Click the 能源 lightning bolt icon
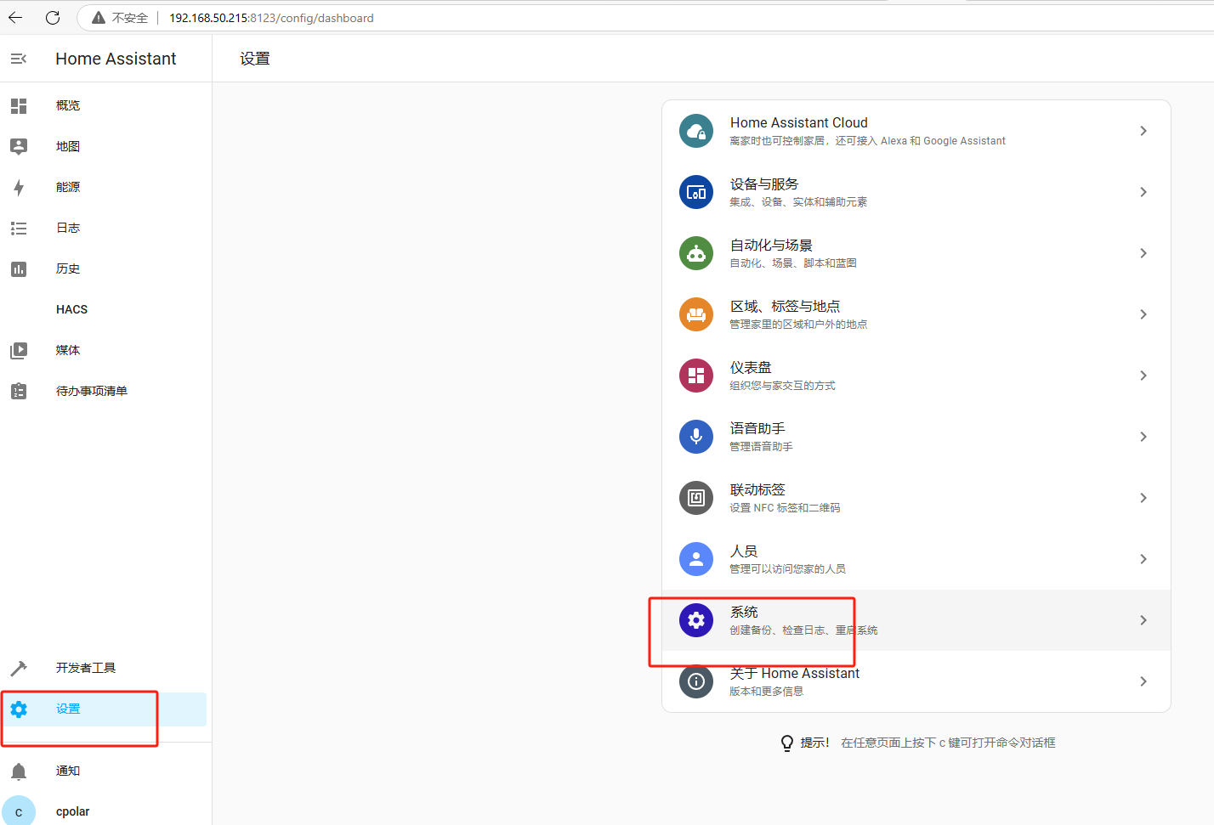The image size is (1214, 825). (19, 187)
